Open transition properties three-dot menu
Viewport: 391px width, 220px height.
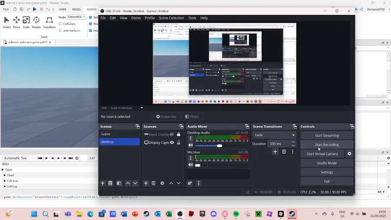(292, 152)
